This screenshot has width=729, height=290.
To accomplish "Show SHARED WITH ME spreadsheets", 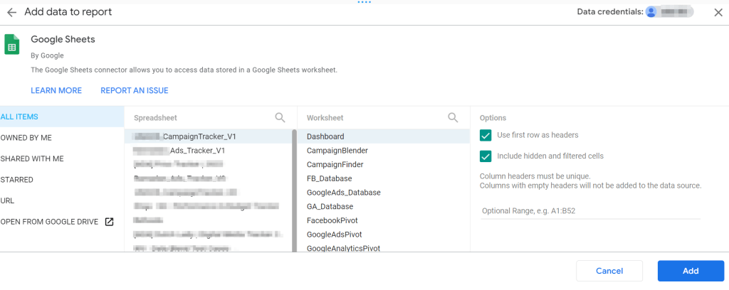I will pyautogui.click(x=32, y=159).
